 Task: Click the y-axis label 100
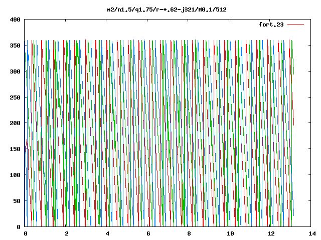pyautogui.click(x=15, y=175)
